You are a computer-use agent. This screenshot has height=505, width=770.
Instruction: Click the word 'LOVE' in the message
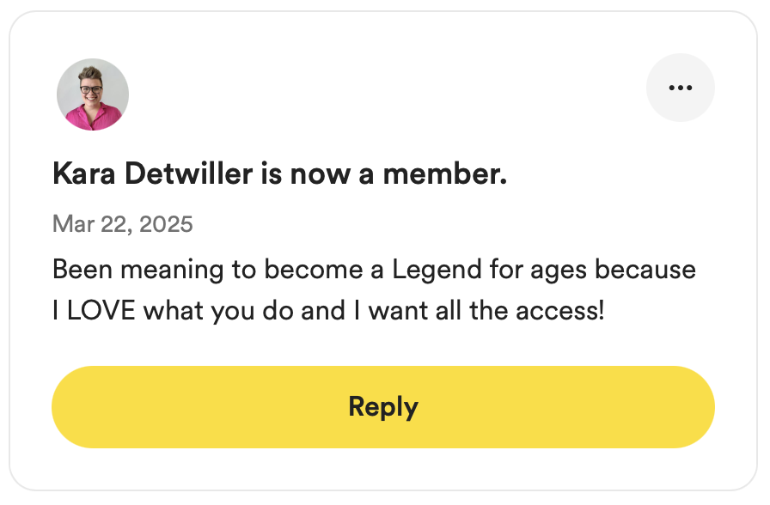(101, 311)
